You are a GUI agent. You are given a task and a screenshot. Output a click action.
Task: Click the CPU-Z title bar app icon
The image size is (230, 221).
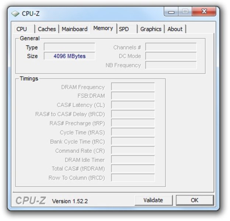(15, 14)
